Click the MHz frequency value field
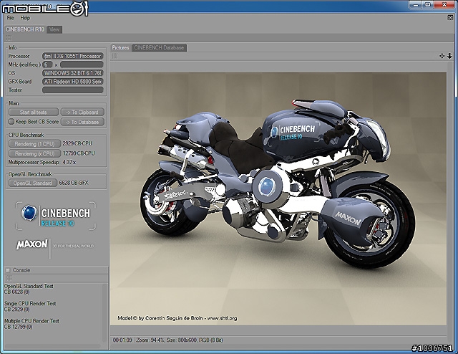Image resolution: width=458 pixels, height=354 pixels. [x=82, y=64]
